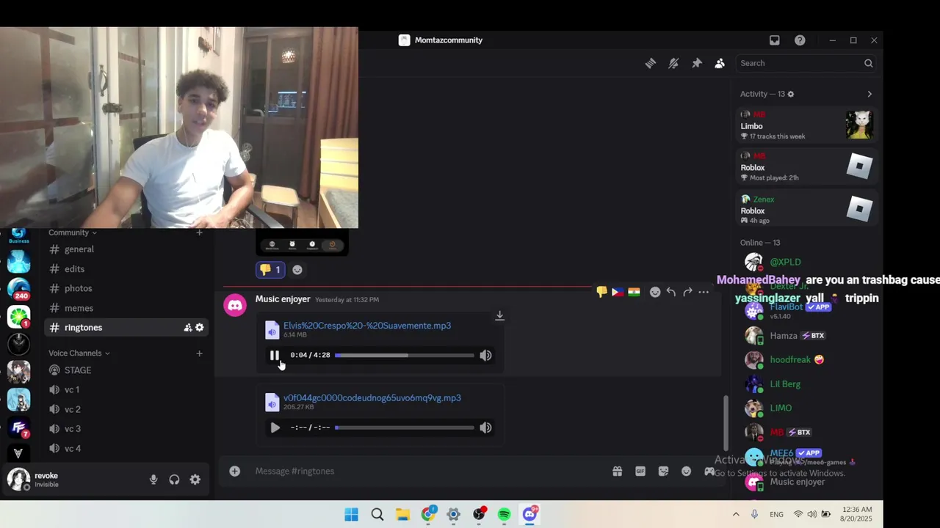This screenshot has height=528, width=940.
Task: Create a channel in Voice Channels category
Action: (199, 353)
